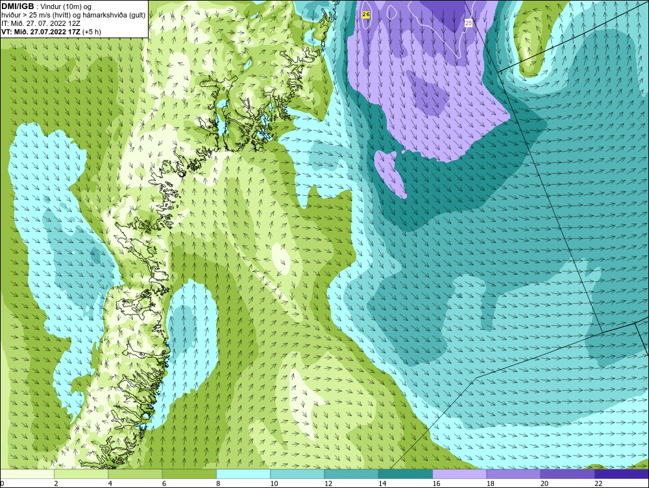The image size is (649, 488).
Task: Click the DMI/IGB title text
Action: pos(18,6)
